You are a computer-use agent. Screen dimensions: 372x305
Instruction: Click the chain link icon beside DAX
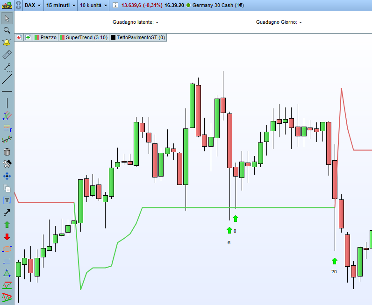(x=19, y=5)
